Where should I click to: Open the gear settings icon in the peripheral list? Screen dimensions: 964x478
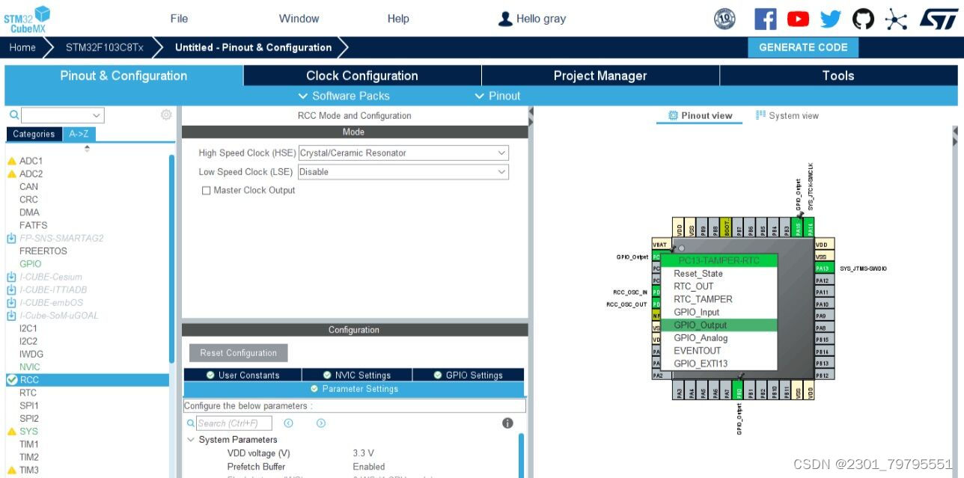point(166,114)
